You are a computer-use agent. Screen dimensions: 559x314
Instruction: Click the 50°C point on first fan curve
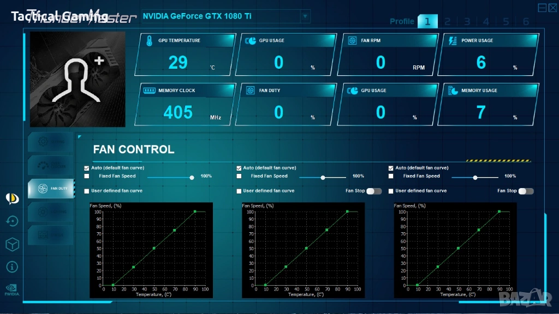[154, 248]
